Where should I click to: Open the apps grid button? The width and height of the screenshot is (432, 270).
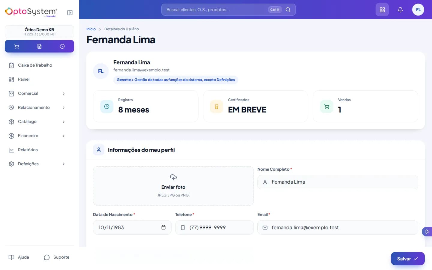tap(382, 10)
